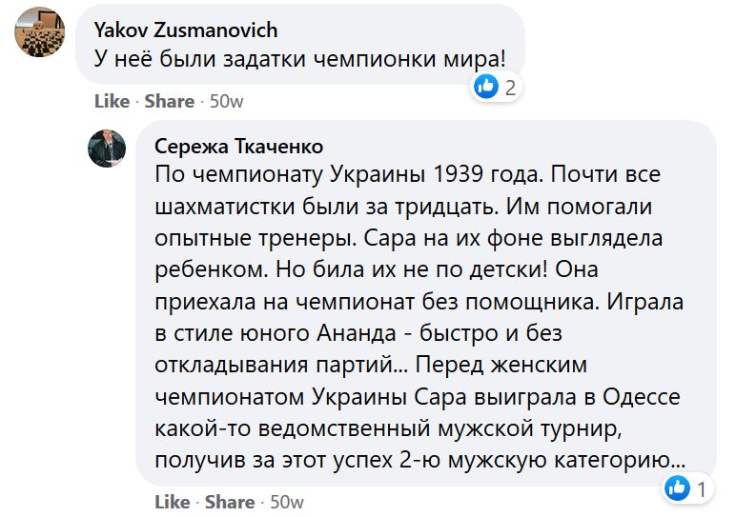Show reaction count 2 on Yakov's comment
The width and height of the screenshot is (736, 517).
511,89
